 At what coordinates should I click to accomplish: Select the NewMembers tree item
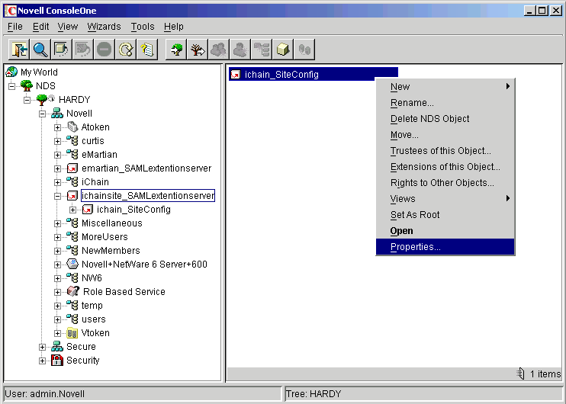[111, 251]
